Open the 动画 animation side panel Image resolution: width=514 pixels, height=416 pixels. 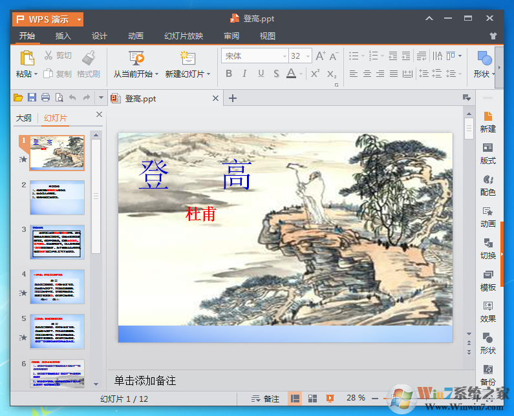pos(487,216)
